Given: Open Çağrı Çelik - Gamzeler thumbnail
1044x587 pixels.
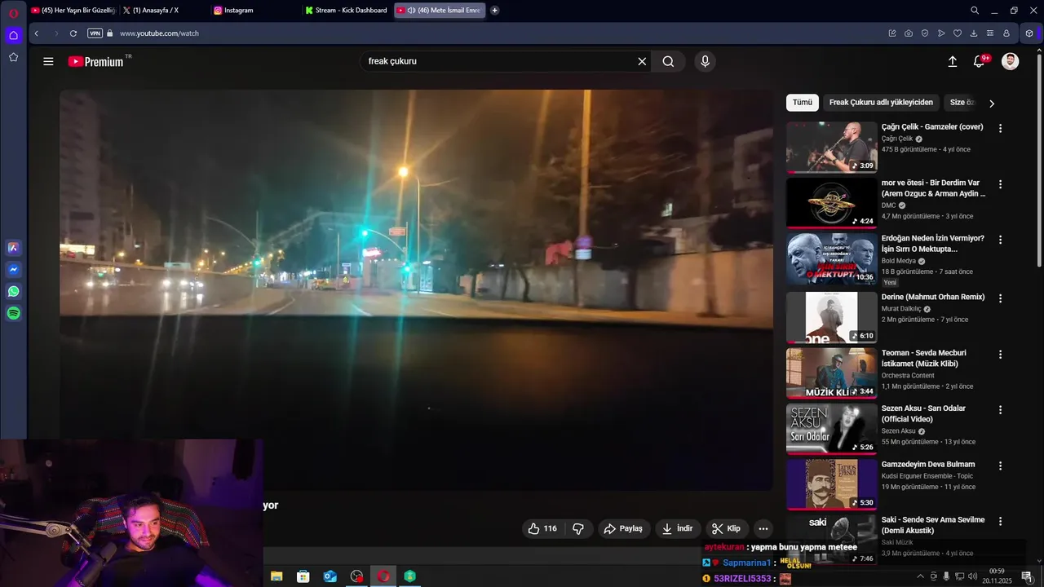Looking at the screenshot, I should (831, 148).
